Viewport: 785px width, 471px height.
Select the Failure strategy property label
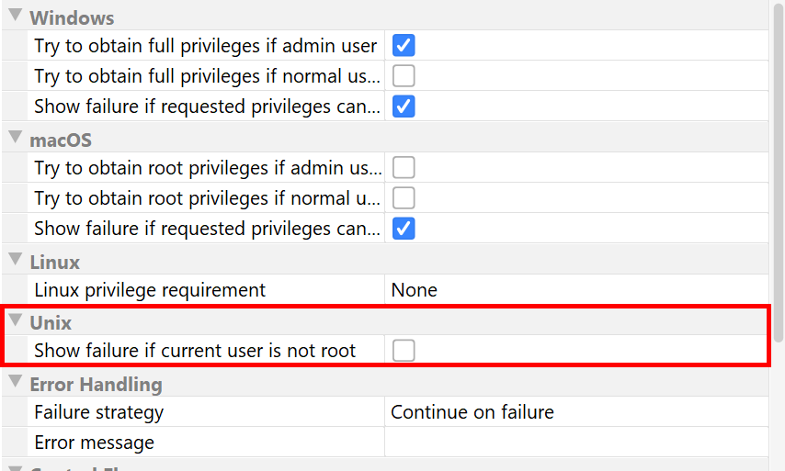99,412
